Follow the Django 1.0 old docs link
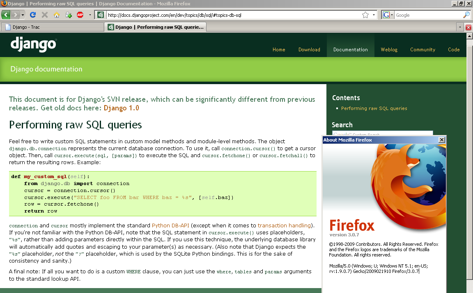 pyautogui.click(x=121, y=108)
